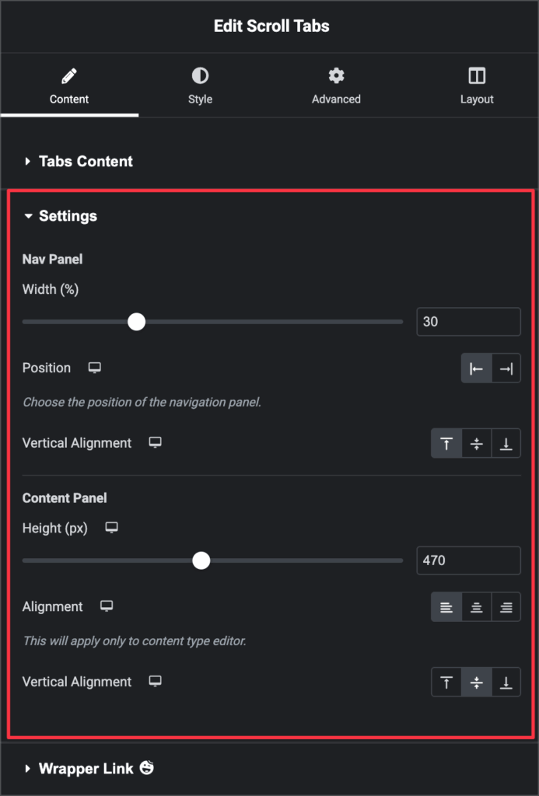
Task: Click the device icon next to Nav Vertical Alignment
Action: point(155,442)
